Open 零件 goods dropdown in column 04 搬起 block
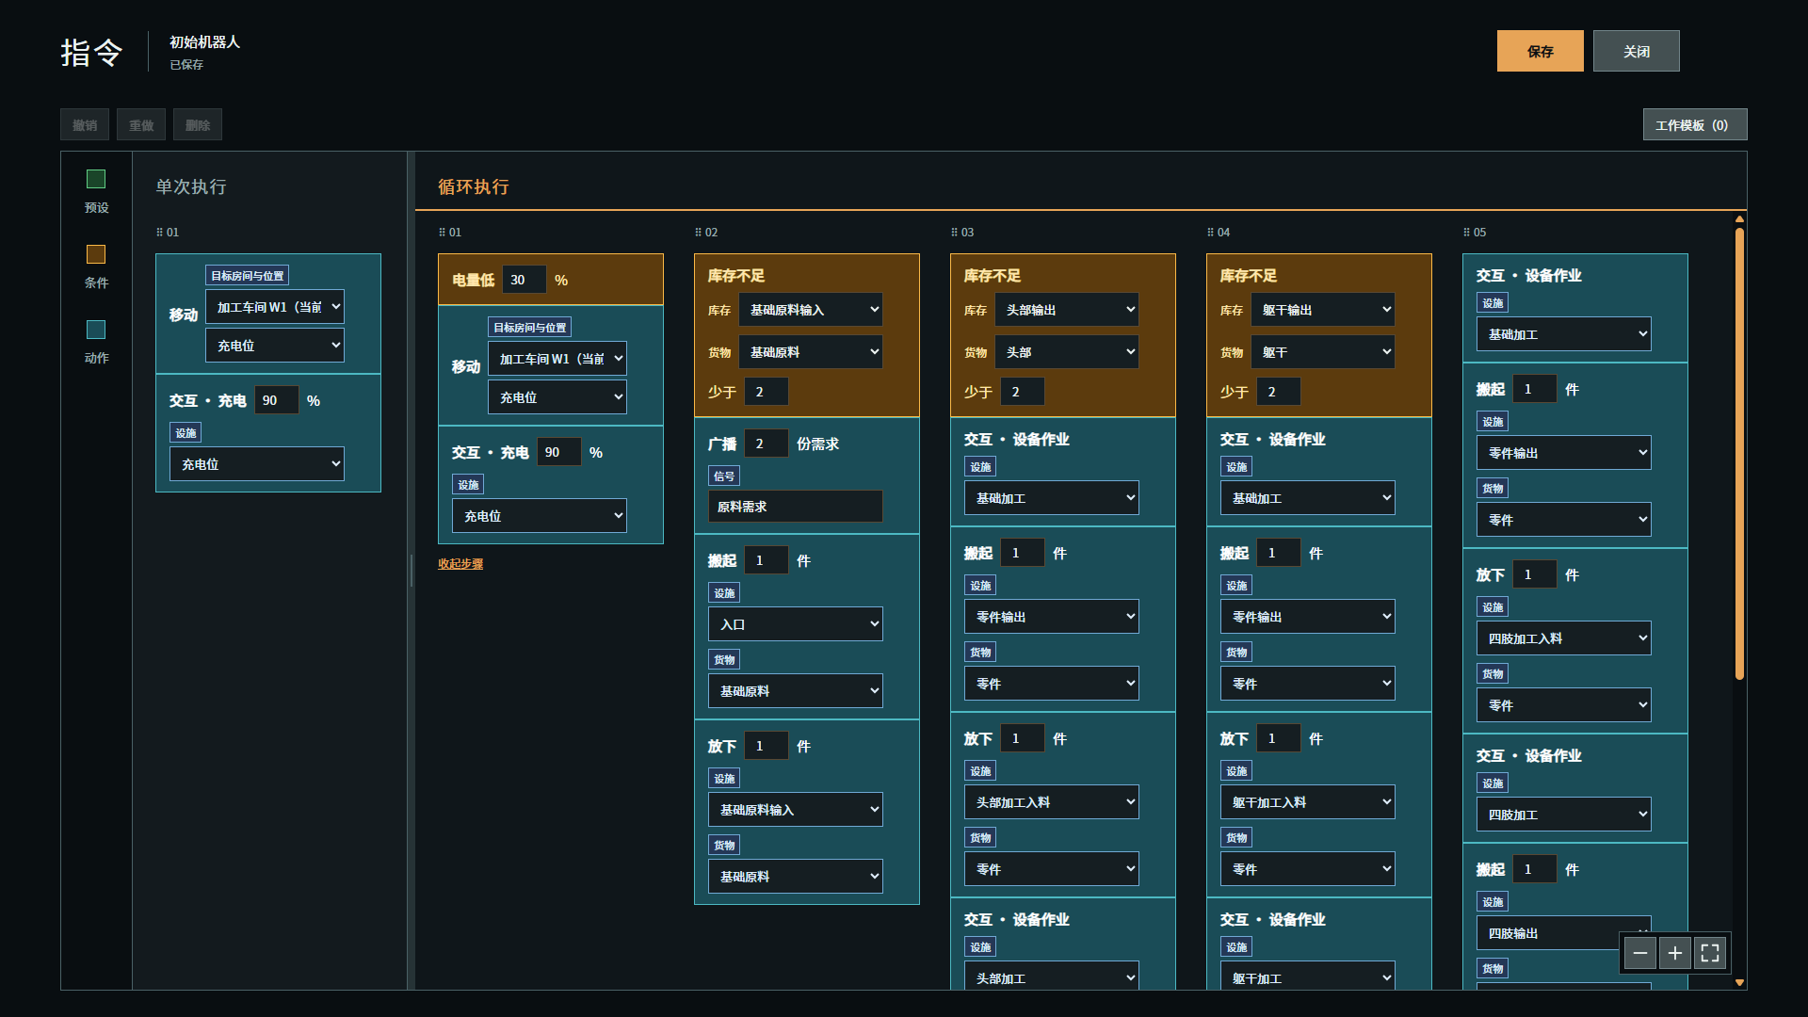The height and width of the screenshot is (1017, 1808). pos(1308,683)
